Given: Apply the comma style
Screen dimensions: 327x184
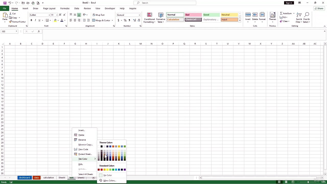Looking at the screenshot, I should click(129, 20).
